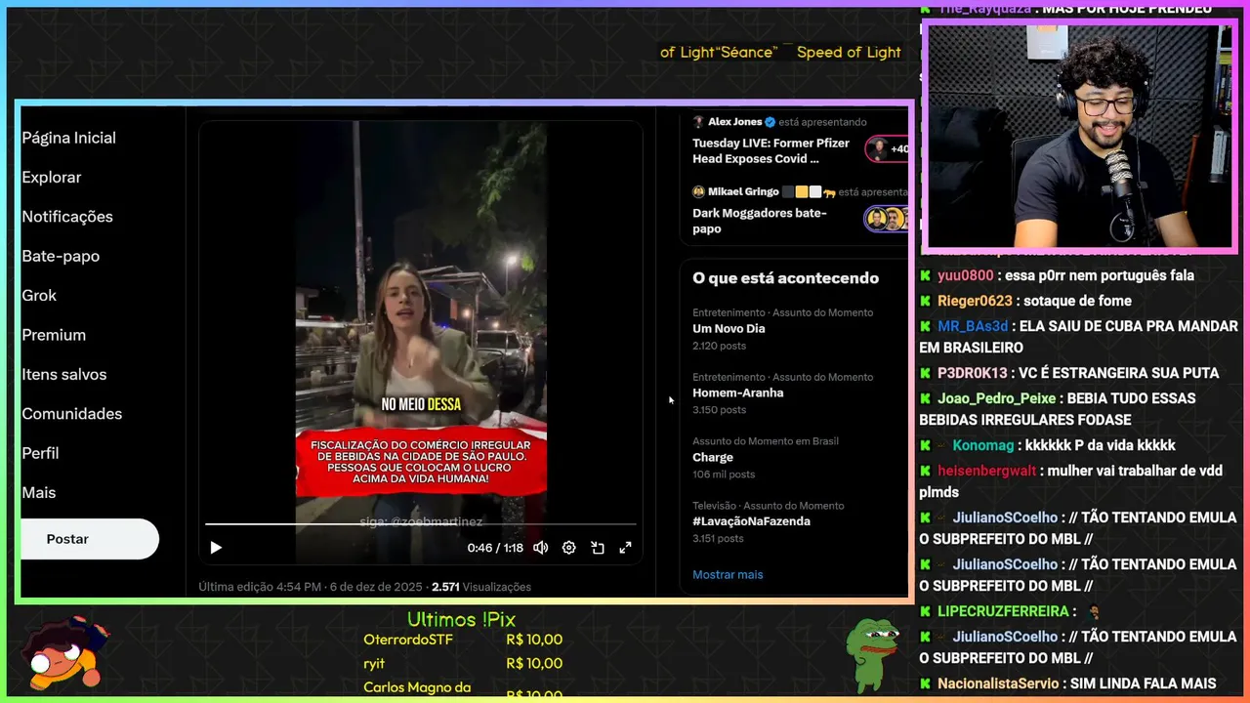This screenshot has height=703, width=1250.
Task: Click the cartoon character mascot at bottom-left
Action: click(x=64, y=653)
